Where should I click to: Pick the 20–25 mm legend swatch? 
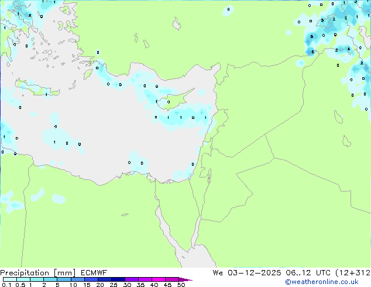pyautogui.click(x=104, y=279)
